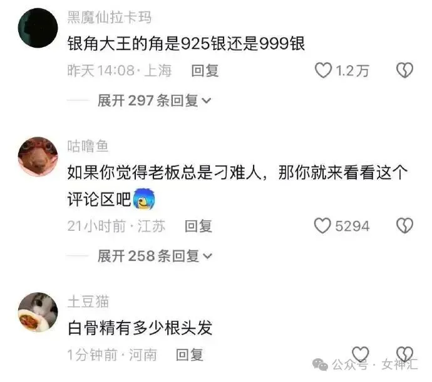Open username 咕噜鱼
The width and height of the screenshot is (432, 382).
tap(88, 146)
